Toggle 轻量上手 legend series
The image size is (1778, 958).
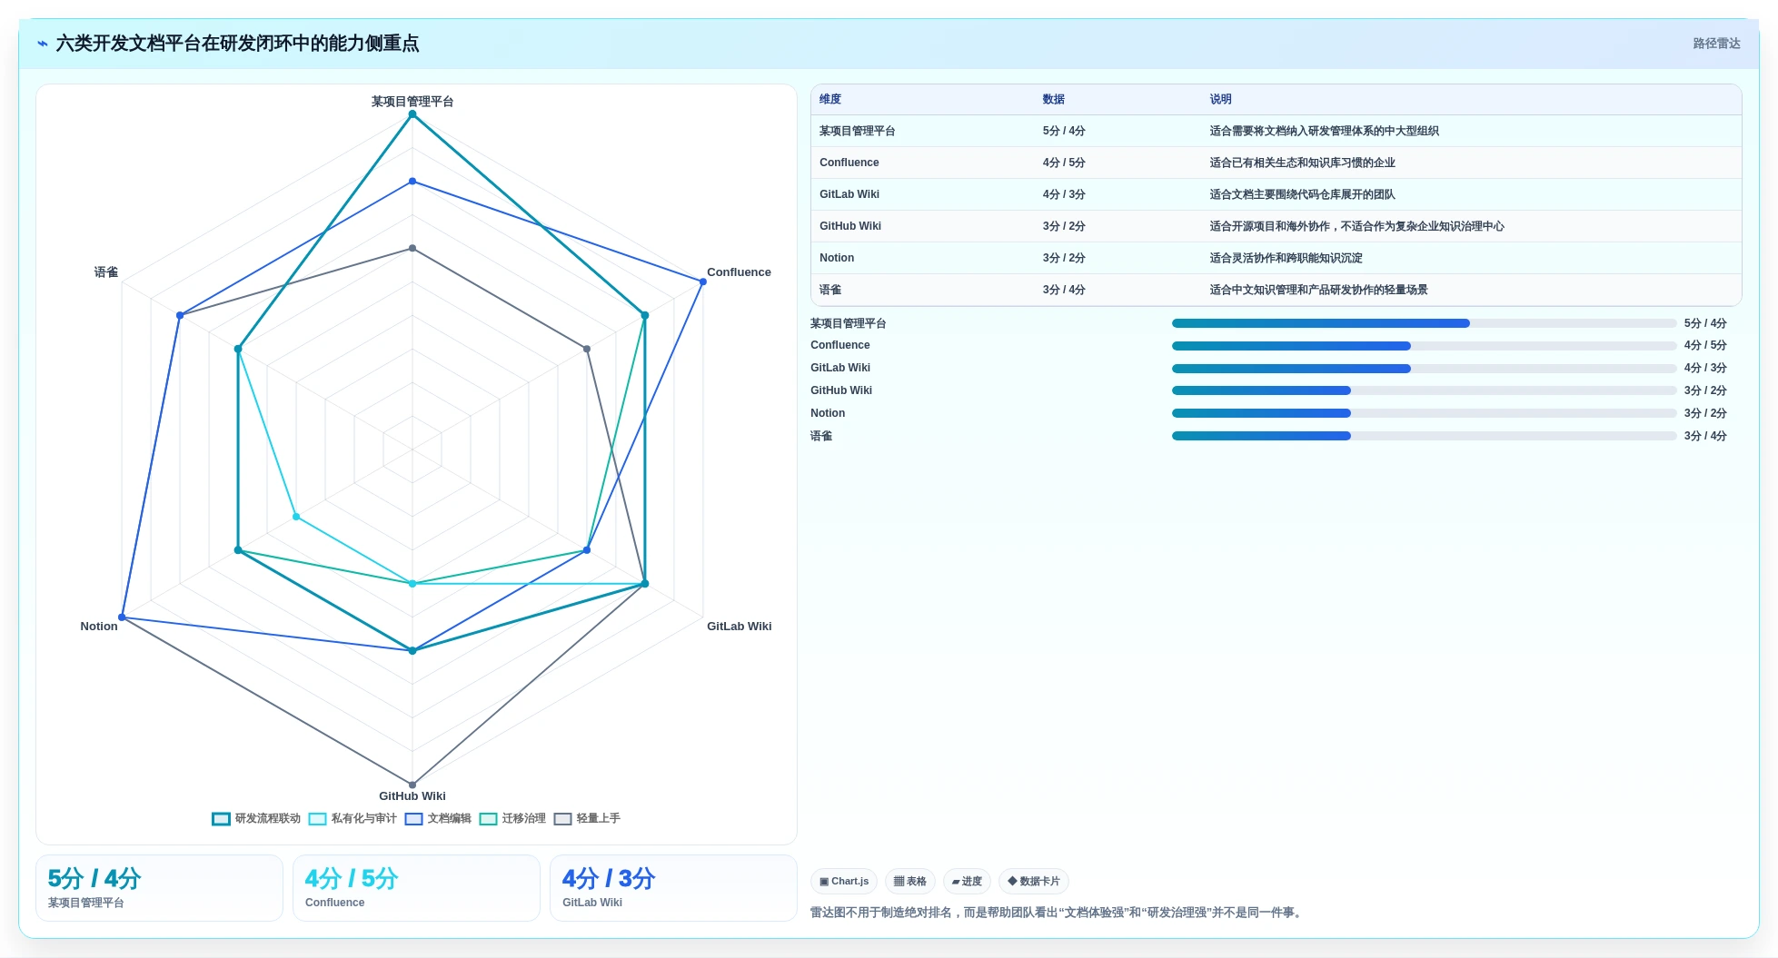click(587, 818)
